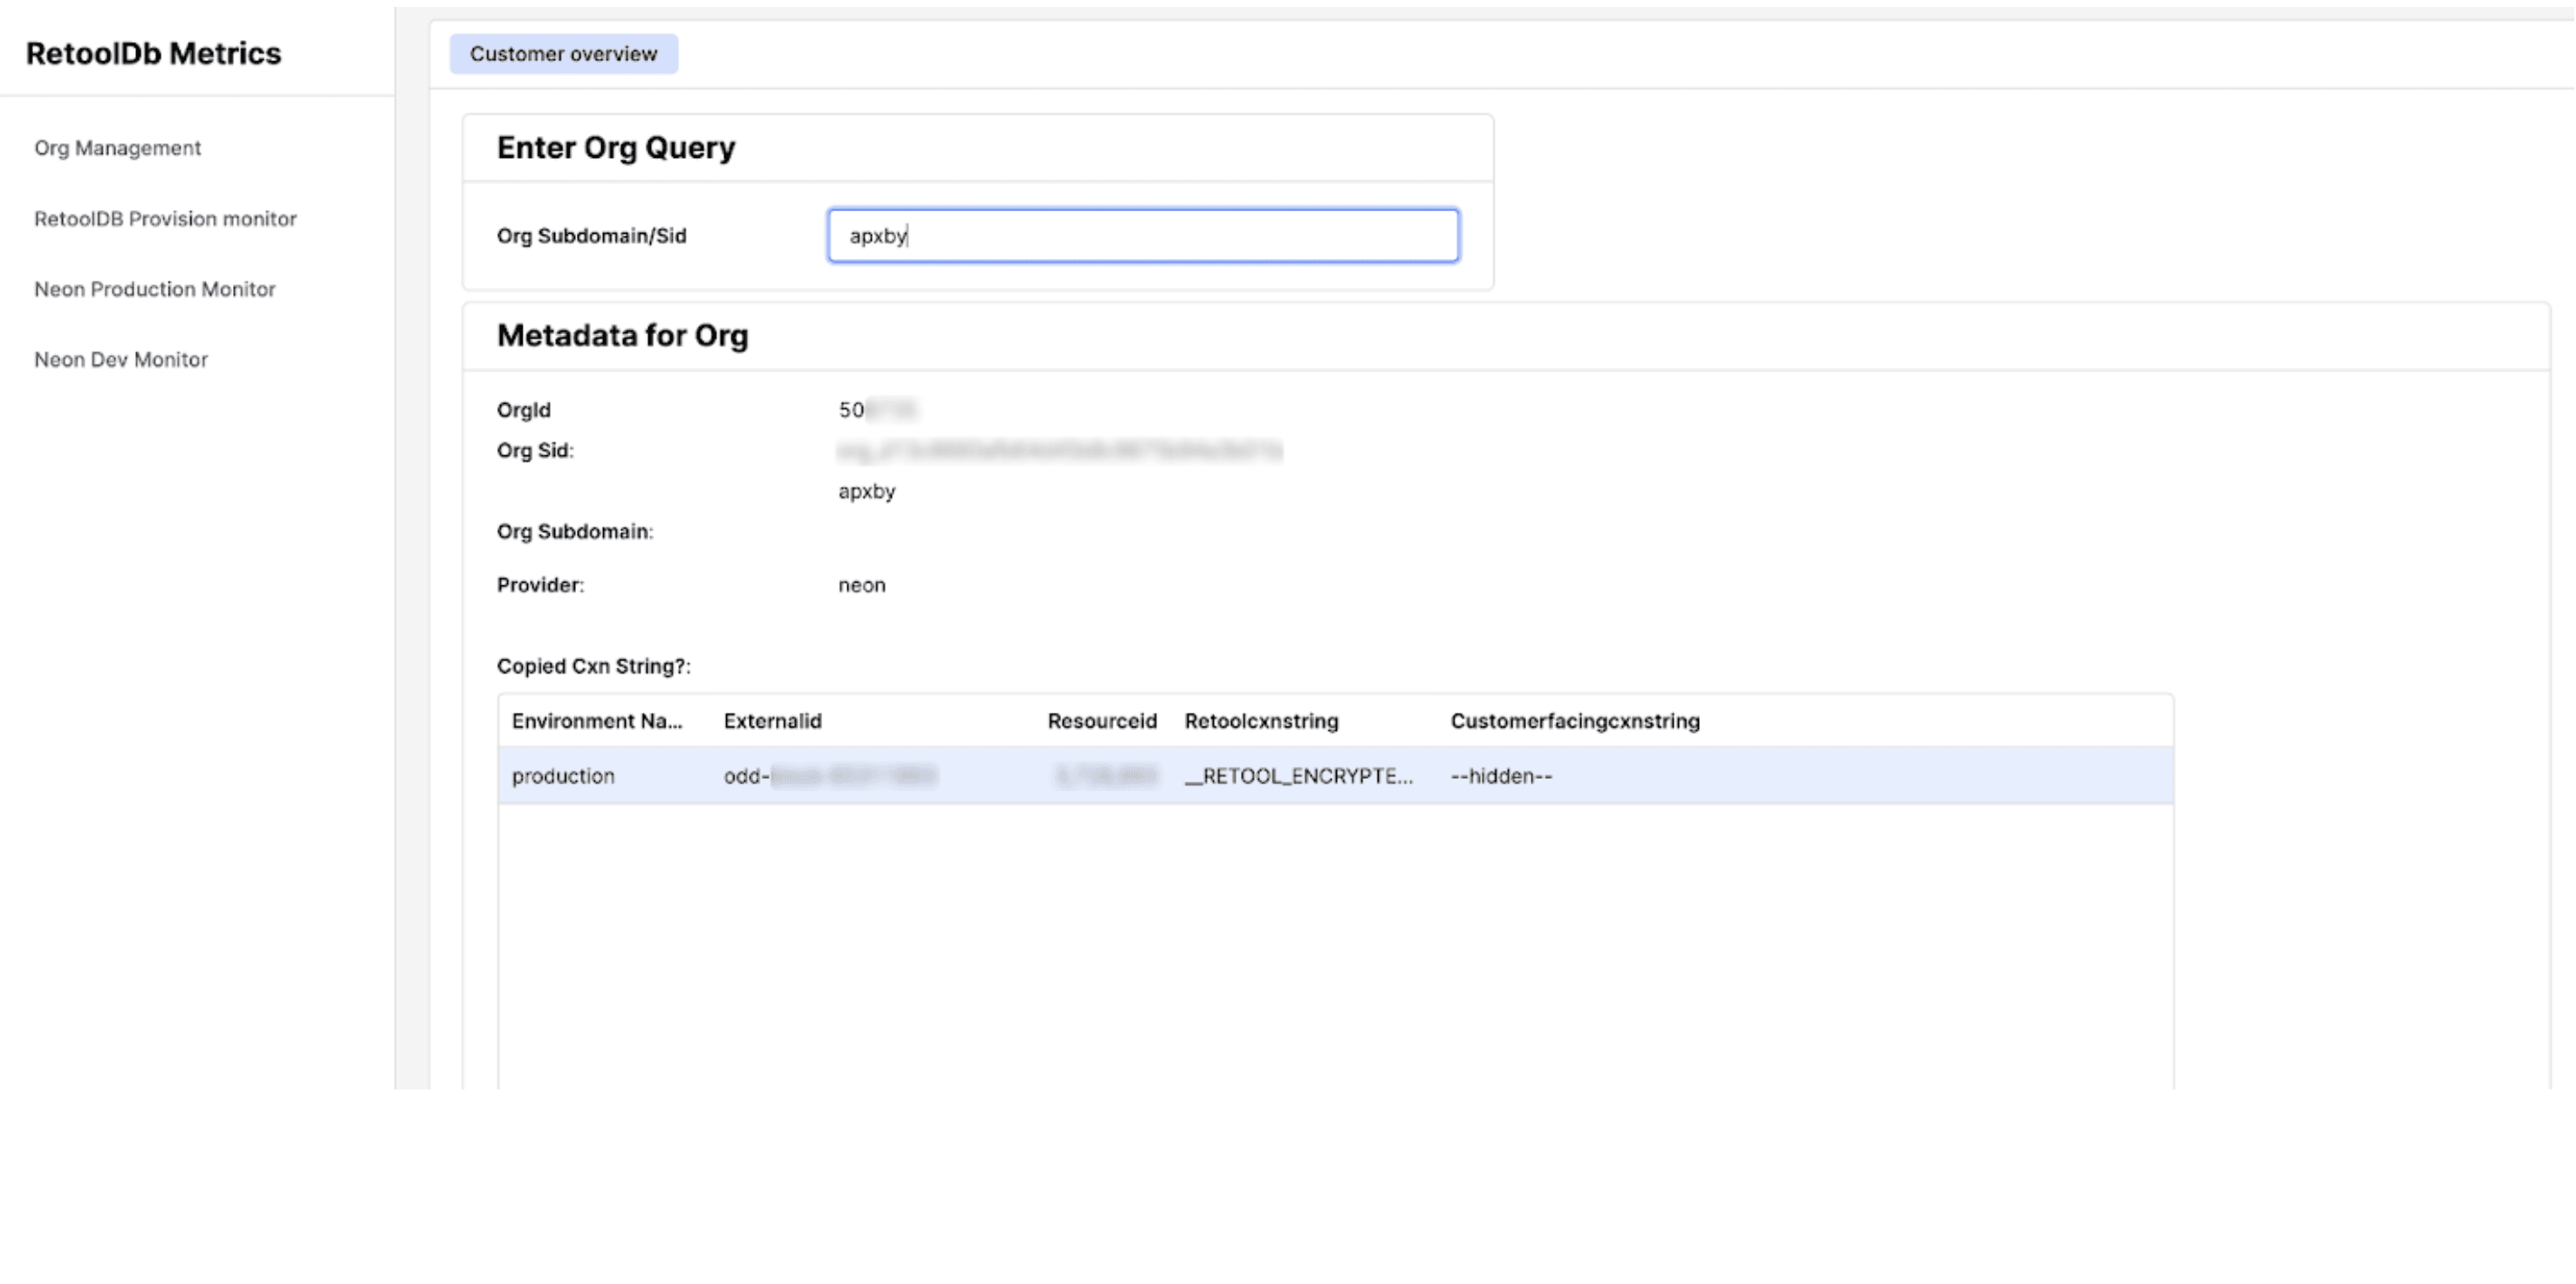This screenshot has height=1284, width=2576.
Task: Click the __RETOOL_ENCRYPTE... cell
Action: pos(1298,775)
